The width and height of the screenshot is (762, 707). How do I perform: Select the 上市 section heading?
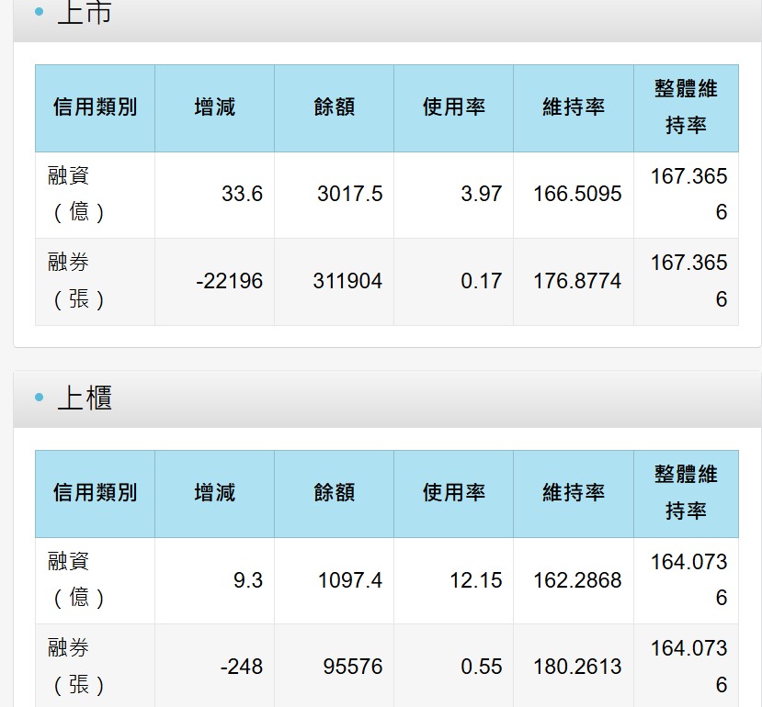coord(85,12)
